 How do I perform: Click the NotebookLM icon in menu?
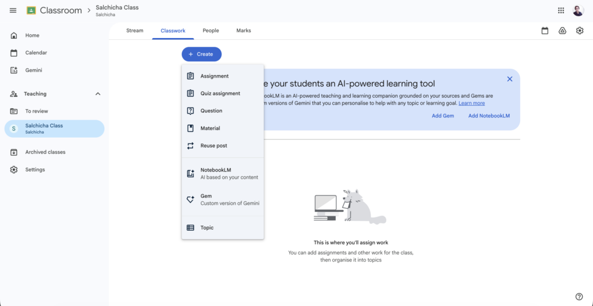tap(191, 174)
